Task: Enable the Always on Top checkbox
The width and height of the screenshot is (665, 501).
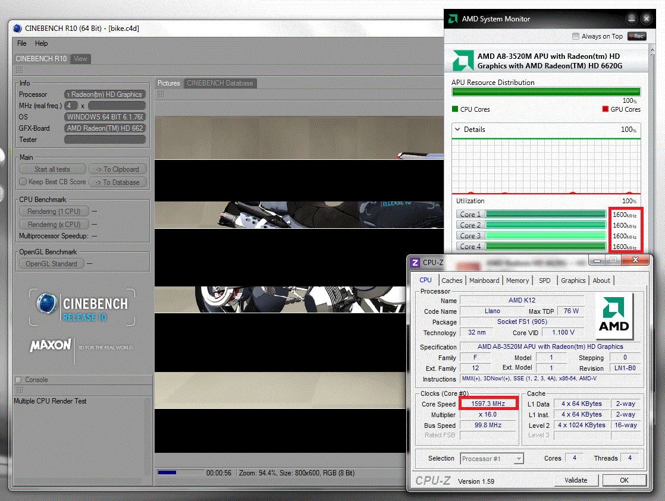Action: 575,36
